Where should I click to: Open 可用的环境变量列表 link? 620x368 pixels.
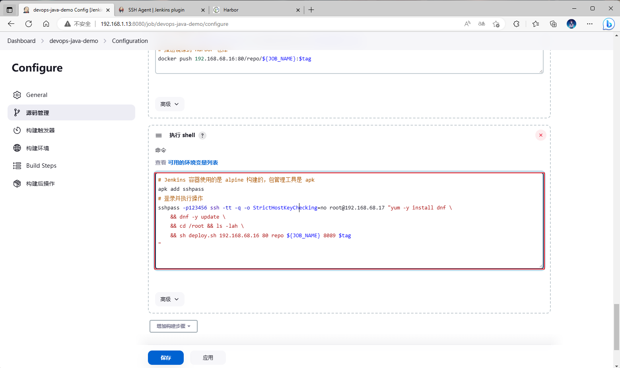pyautogui.click(x=193, y=163)
